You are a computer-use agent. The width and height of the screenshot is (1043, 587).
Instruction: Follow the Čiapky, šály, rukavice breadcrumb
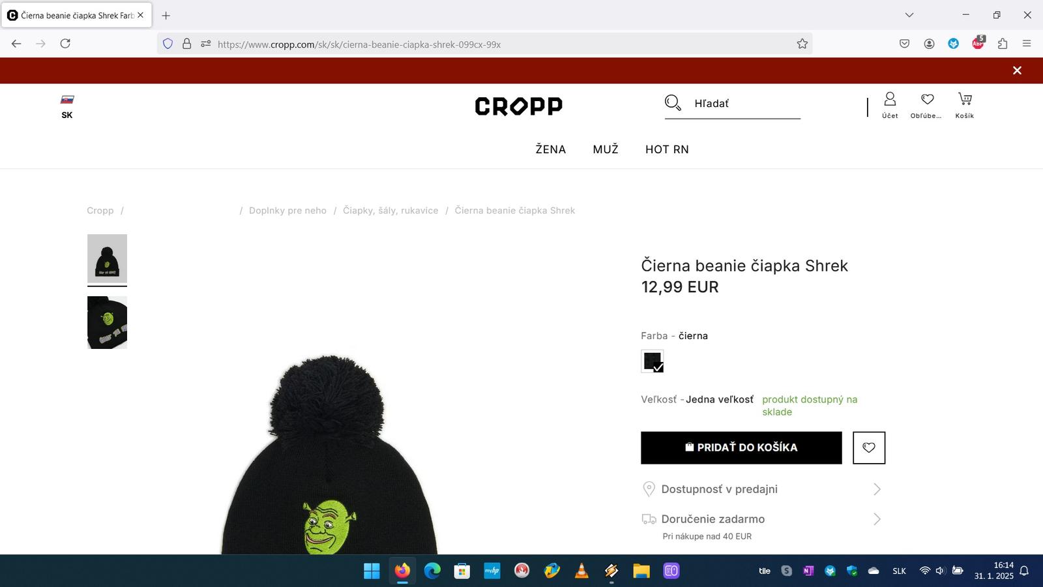390,211
